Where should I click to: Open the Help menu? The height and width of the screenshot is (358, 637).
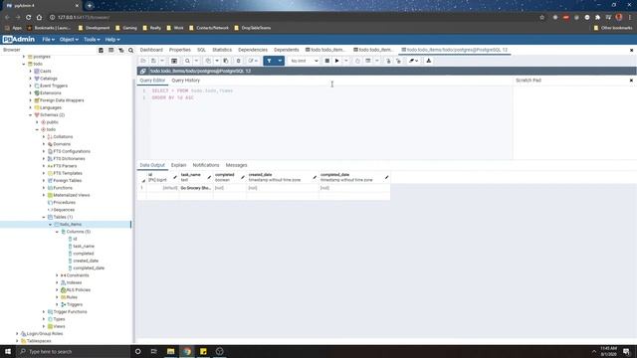click(112, 40)
